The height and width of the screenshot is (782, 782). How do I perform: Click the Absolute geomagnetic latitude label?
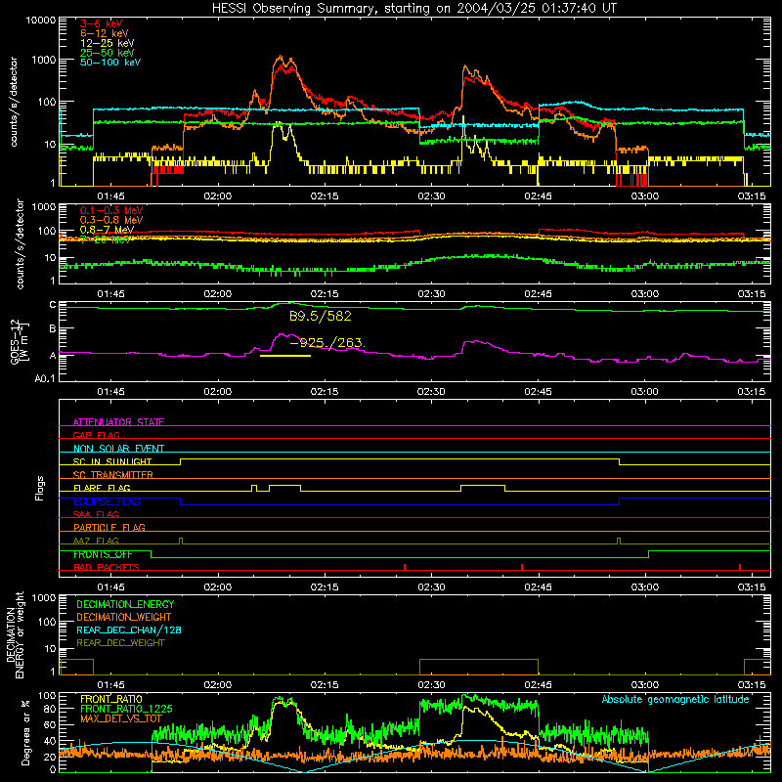click(675, 699)
